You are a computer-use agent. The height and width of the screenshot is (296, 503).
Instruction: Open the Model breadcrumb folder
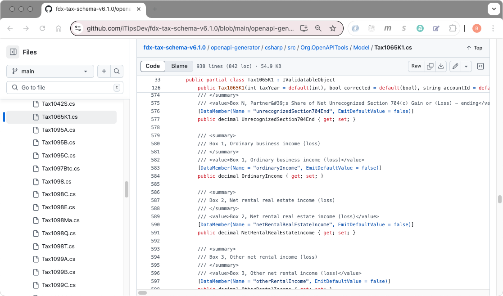(361, 47)
